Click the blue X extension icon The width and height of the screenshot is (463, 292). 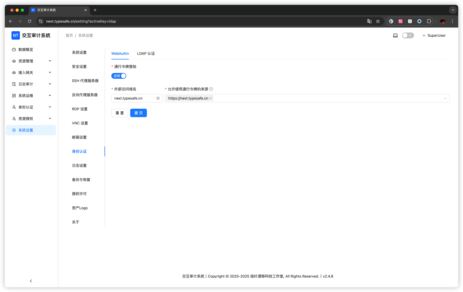click(x=410, y=21)
